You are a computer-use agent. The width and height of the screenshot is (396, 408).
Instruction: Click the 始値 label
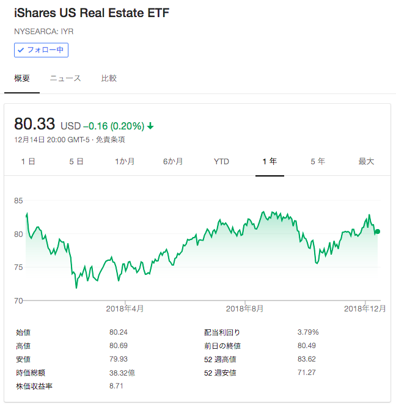[23, 332]
